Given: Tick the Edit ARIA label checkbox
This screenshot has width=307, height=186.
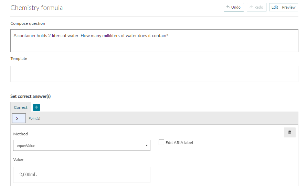Looking at the screenshot, I should [x=161, y=142].
